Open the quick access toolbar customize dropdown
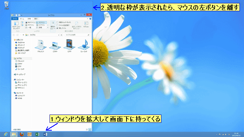Viewport: 244px width, 137px height. (x=22, y=15)
